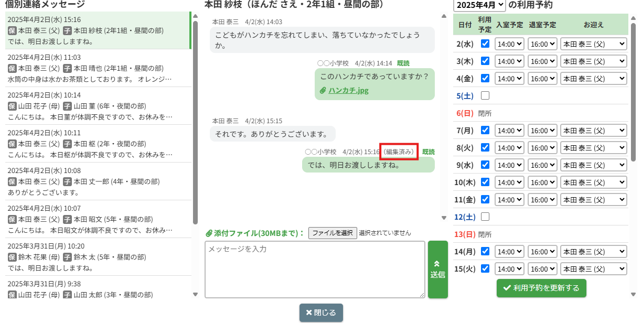Open the 山田 菫 message from 10:14
642x323 pixels.
pos(97,106)
